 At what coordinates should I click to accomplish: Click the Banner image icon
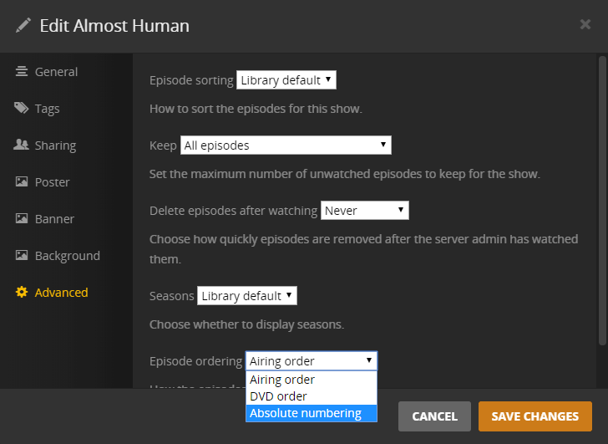pyautogui.click(x=22, y=219)
